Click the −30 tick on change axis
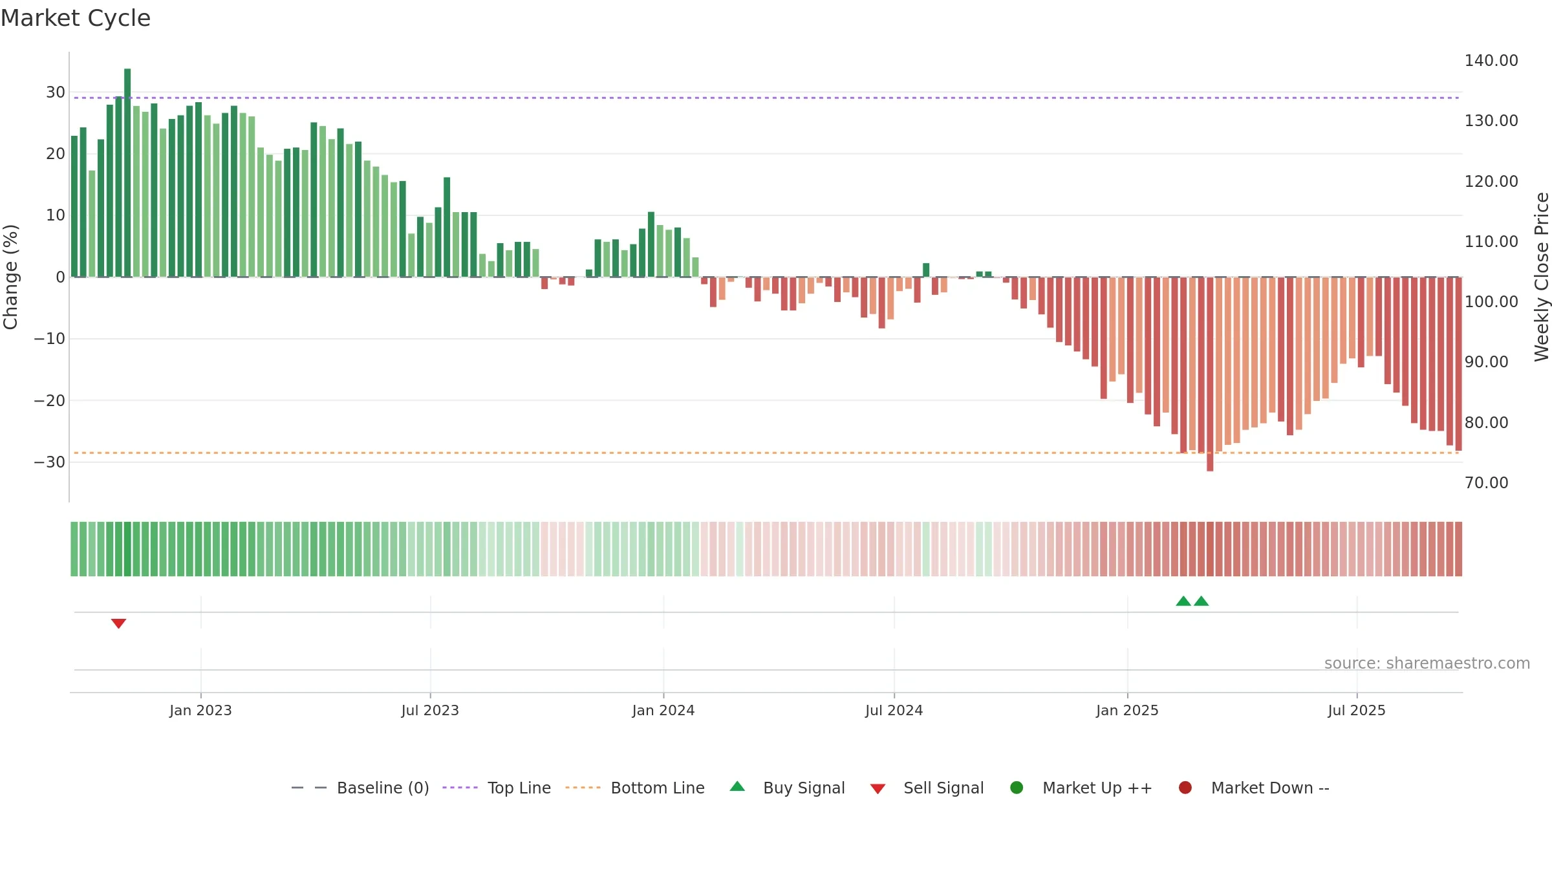 (50, 462)
